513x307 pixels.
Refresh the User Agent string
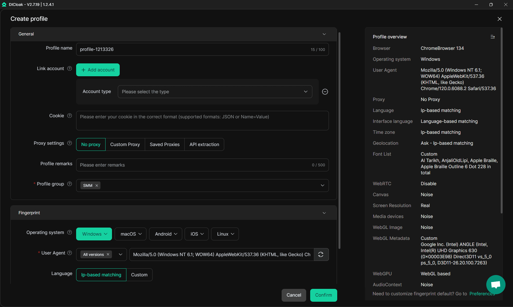pos(321,255)
